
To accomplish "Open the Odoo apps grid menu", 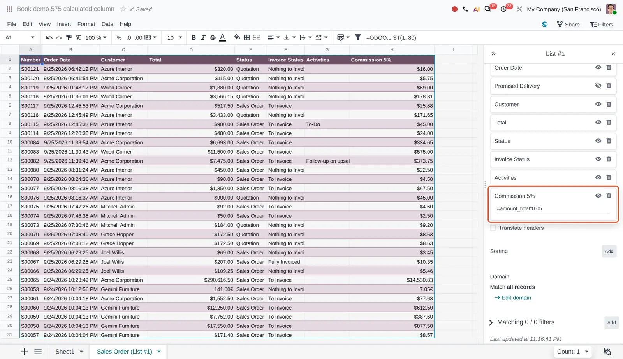I will point(9,9).
